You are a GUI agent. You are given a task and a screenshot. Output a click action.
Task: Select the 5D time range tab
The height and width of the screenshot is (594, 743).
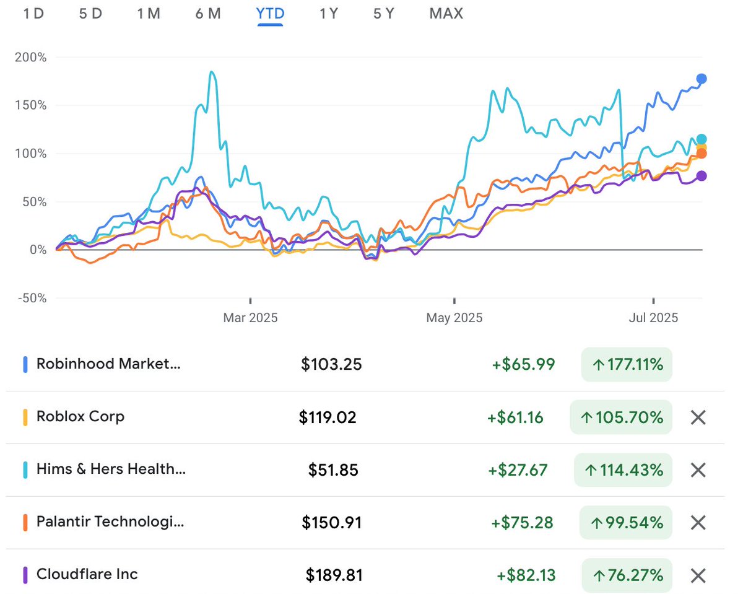[90, 13]
